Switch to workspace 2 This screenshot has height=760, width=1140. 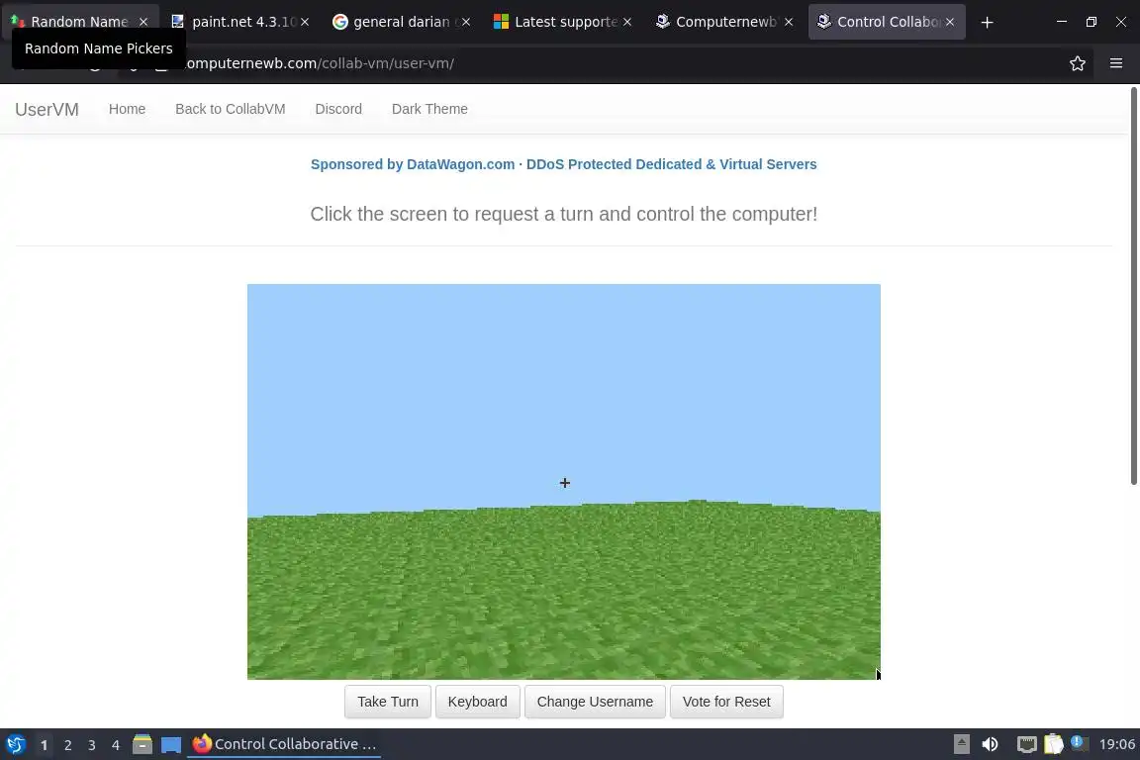67,745
